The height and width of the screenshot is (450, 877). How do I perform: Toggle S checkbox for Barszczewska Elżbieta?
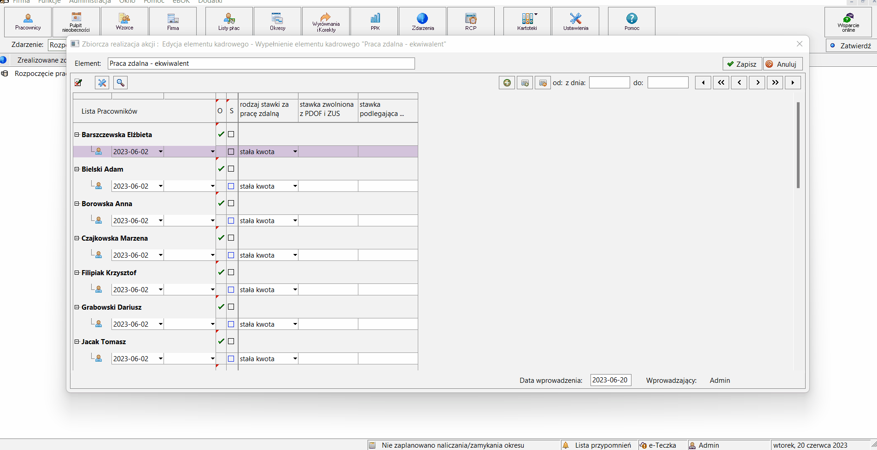pyautogui.click(x=231, y=134)
